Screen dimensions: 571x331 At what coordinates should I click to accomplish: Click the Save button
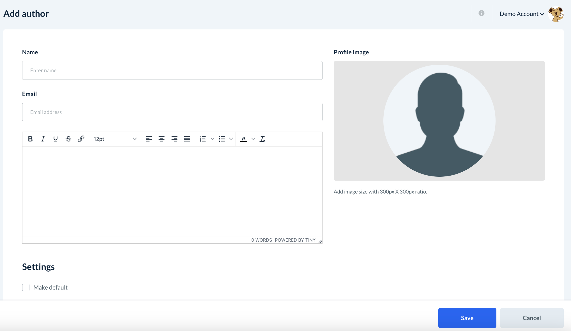pyautogui.click(x=467, y=318)
